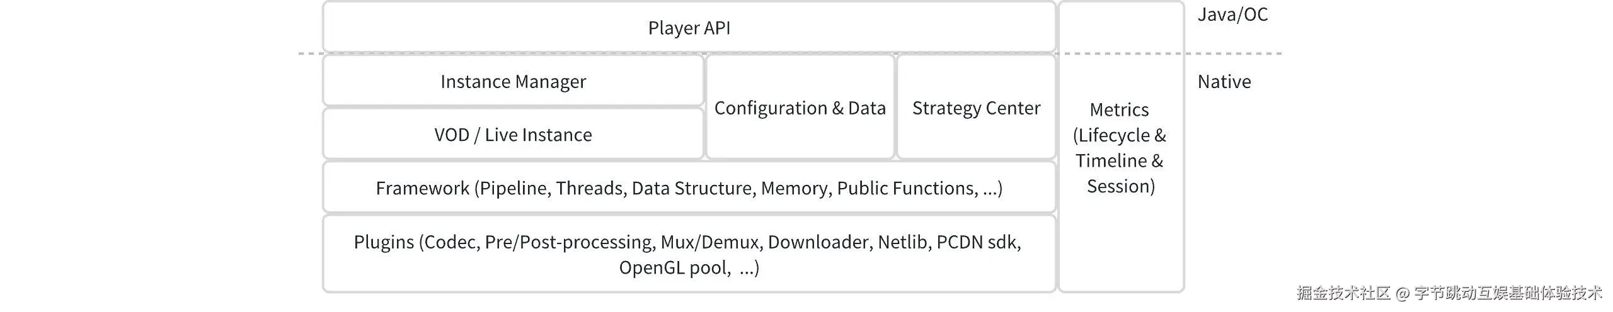This screenshot has width=1613, height=312.
Task: Click the 字节跳动互娱基础体验技术 author text
Action: [1508, 292]
